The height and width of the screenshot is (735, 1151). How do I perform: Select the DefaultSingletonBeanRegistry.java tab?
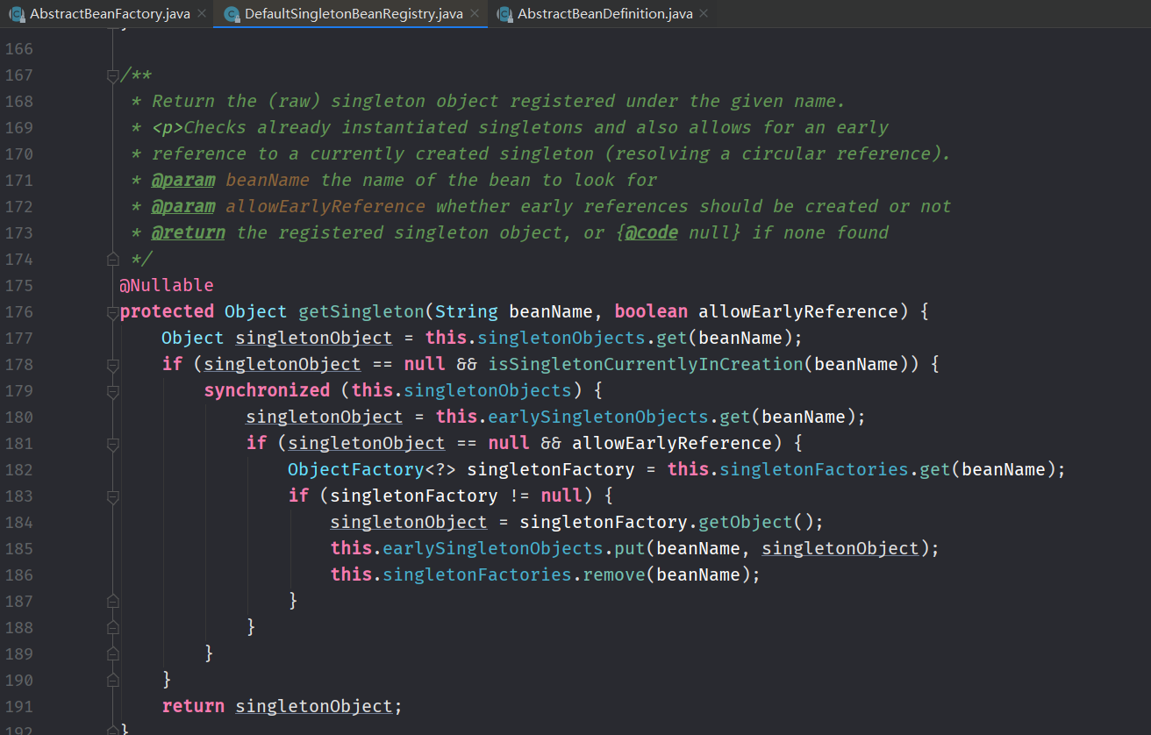[351, 14]
